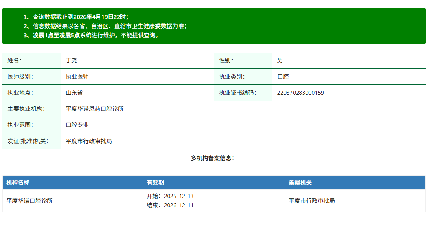Screen dimensions: 431x228
Task: Click 平度市行政审批局 in the 备案机关 column
Action: [x=312, y=201]
